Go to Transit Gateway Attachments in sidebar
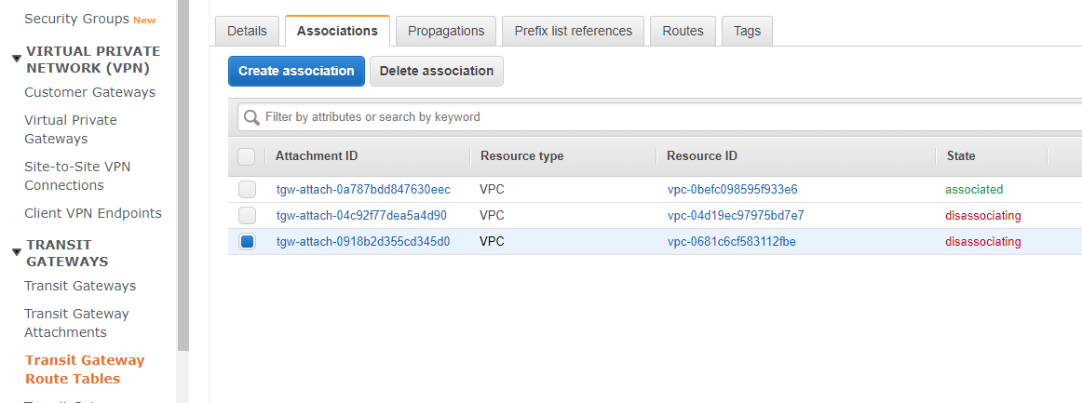This screenshot has height=403, width=1082. coord(76,323)
